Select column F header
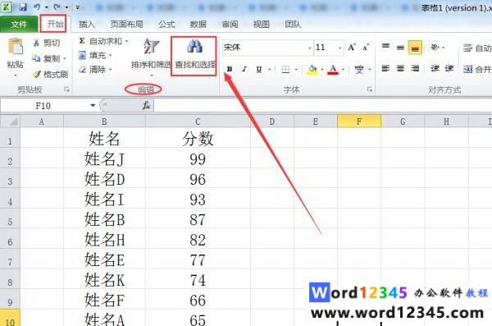 359,122
